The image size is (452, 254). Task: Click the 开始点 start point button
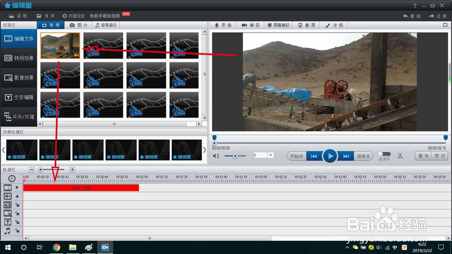pos(297,156)
